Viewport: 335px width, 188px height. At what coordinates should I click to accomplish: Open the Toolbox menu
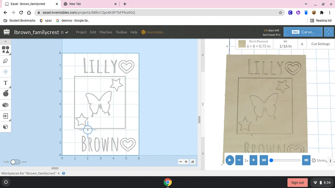click(x=121, y=32)
